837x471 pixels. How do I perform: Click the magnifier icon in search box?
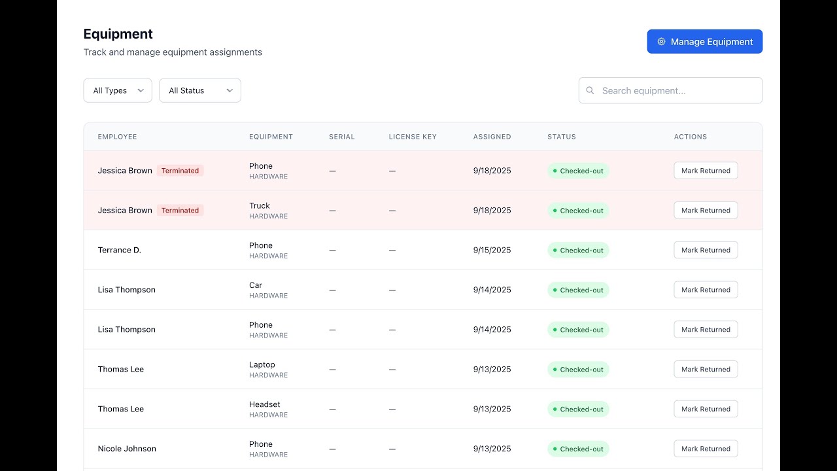tap(590, 90)
